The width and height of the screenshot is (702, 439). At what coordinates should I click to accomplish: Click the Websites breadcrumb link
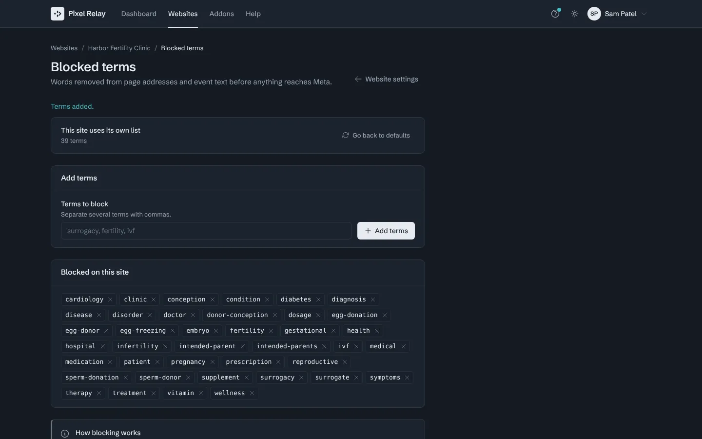[x=64, y=48]
